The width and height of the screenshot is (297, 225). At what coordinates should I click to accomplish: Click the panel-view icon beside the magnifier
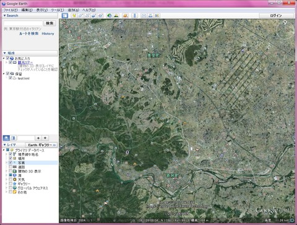13,138
